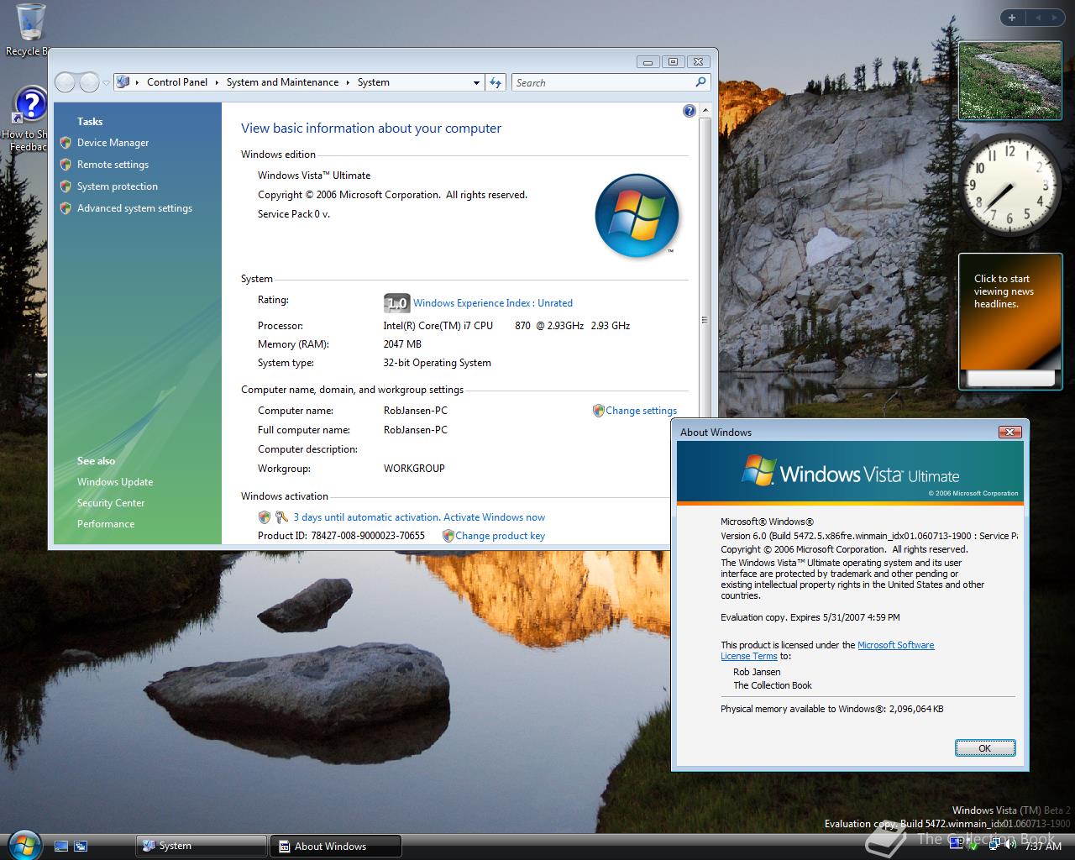Screen dimensions: 1075x860
Task: Open Device Manager task
Action: point(113,143)
